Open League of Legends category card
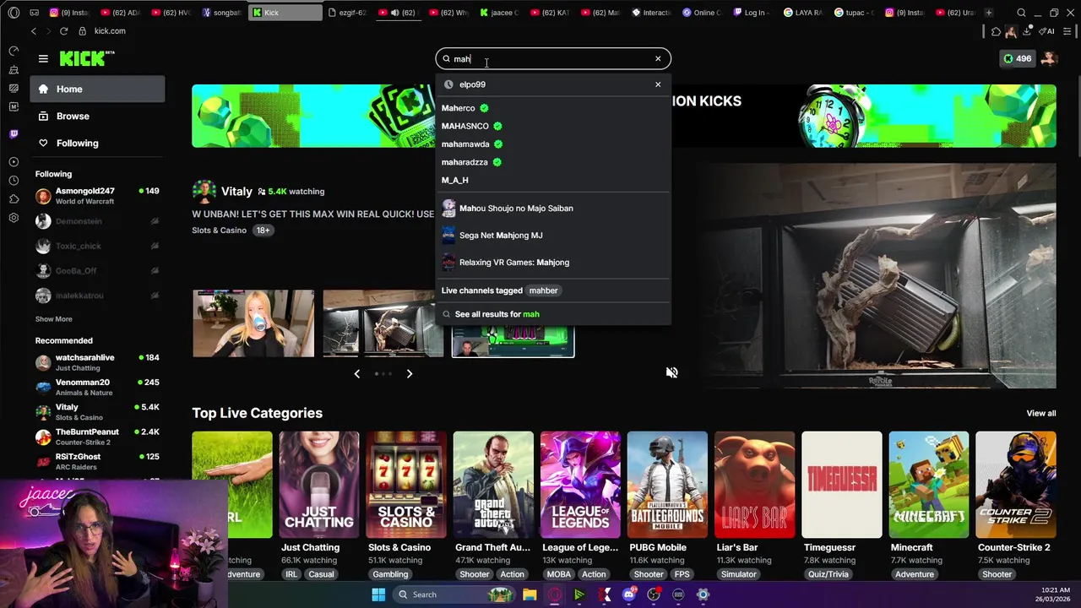1081x608 pixels. (580, 485)
